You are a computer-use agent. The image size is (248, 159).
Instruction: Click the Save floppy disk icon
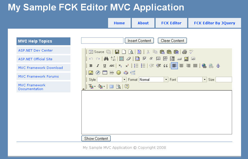tap(117, 52)
